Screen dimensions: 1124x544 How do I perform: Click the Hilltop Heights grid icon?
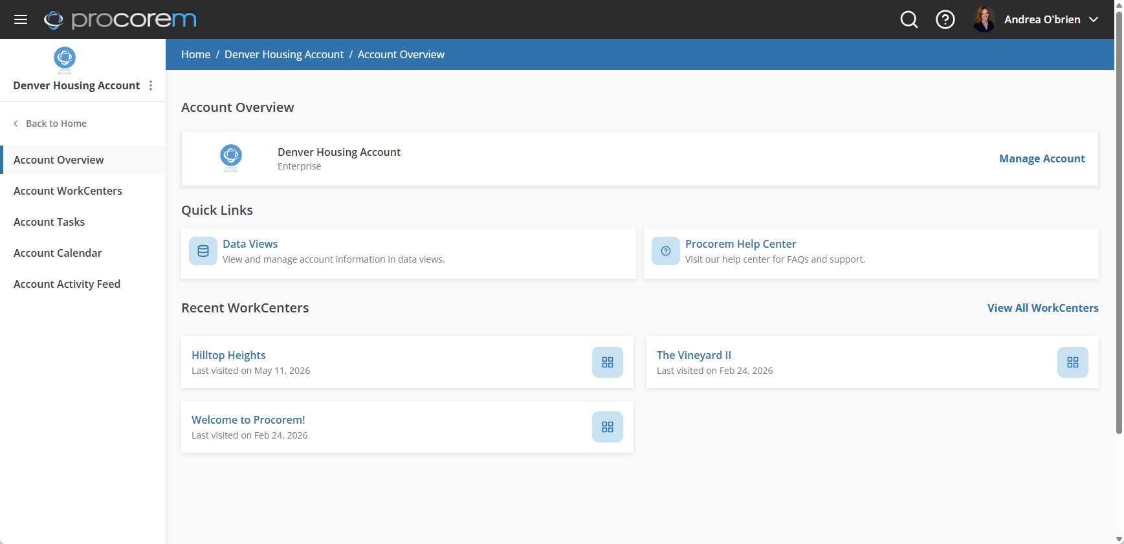pos(608,362)
